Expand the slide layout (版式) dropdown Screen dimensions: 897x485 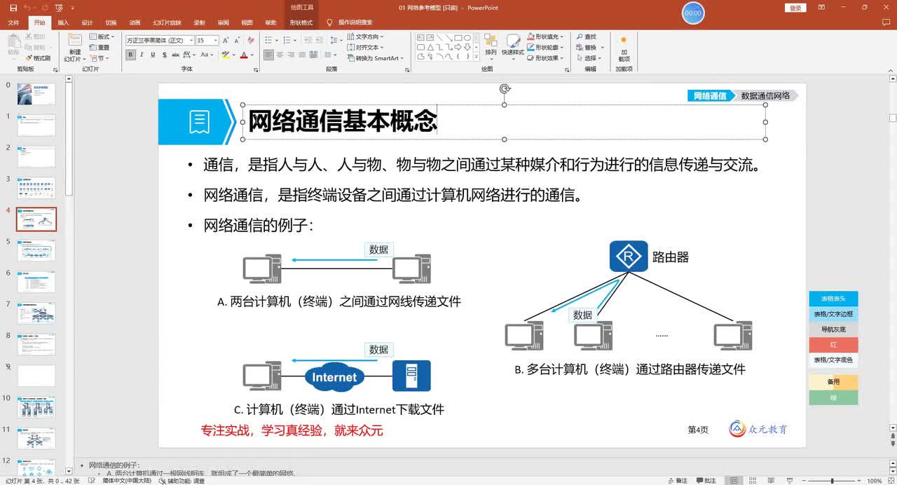pos(102,36)
